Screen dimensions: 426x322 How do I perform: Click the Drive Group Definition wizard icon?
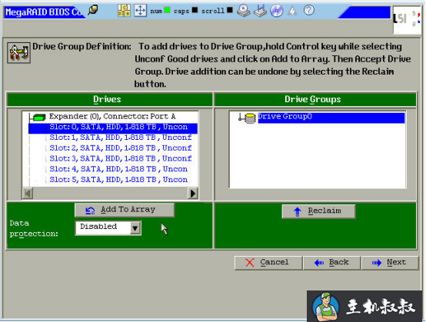[18, 53]
